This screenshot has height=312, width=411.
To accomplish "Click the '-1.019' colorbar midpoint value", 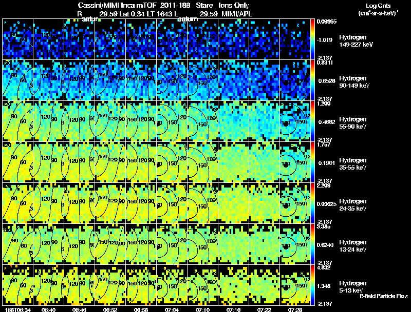I will pyautogui.click(x=325, y=40).
